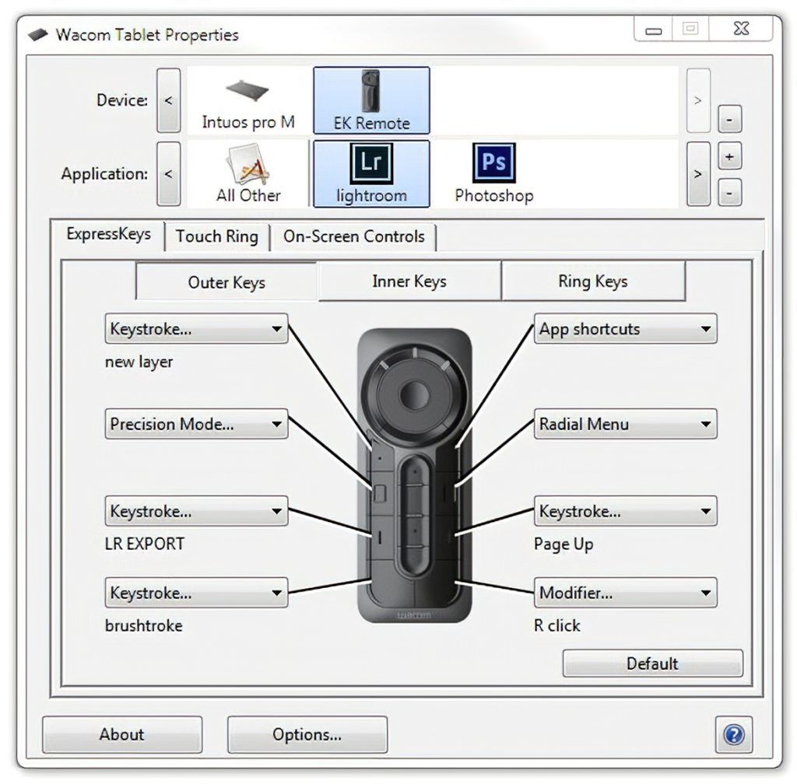797x784 pixels.
Task: Open the On-Screen Controls tab
Action: (353, 237)
